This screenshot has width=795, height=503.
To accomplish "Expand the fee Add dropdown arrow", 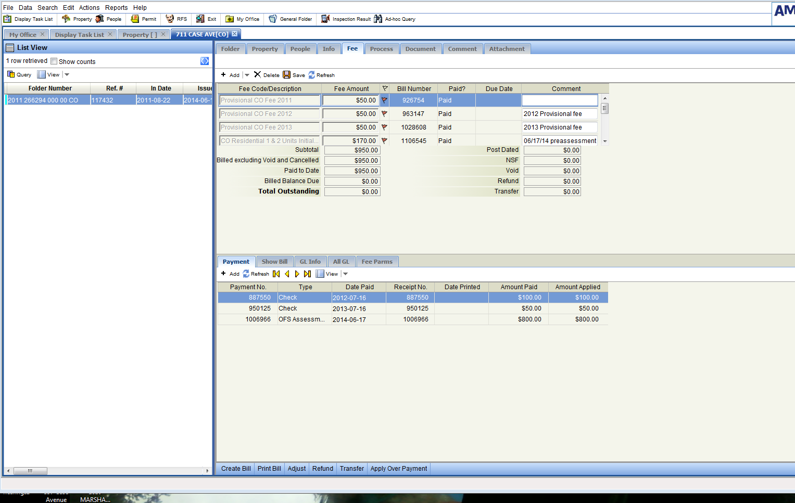I will coord(247,75).
